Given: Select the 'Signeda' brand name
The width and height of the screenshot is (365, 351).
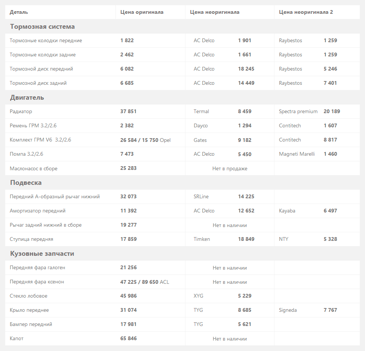Looking at the screenshot, I should click(288, 310).
